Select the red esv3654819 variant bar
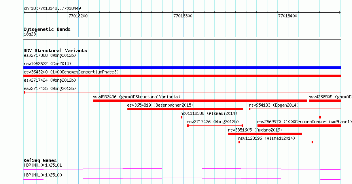 coord(185,109)
